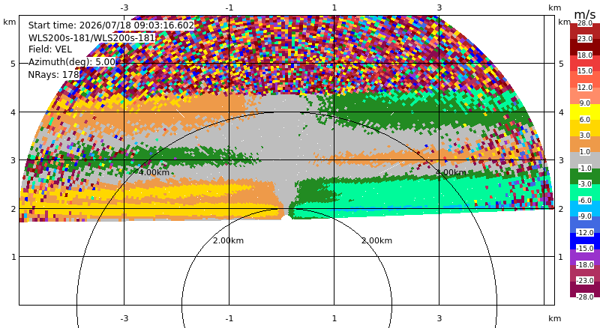
Task: Click the left 2.00km range ring label
Action: 228,240
